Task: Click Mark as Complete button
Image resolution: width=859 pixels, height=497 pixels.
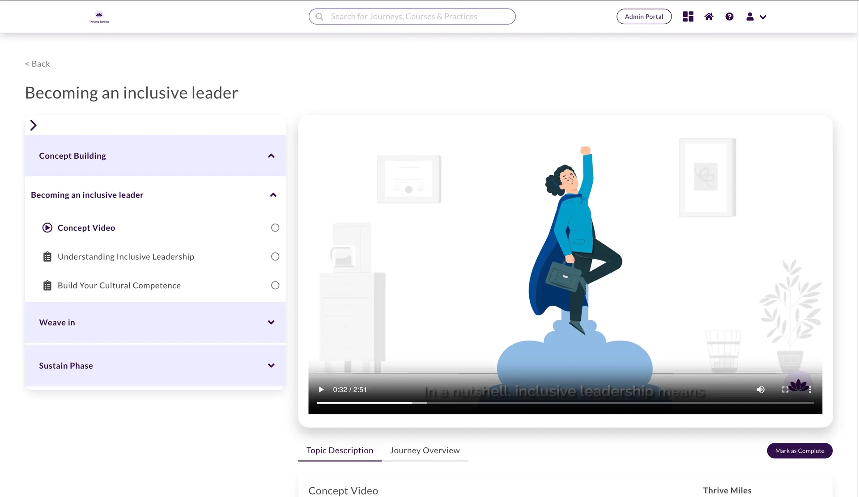Action: [x=799, y=451]
